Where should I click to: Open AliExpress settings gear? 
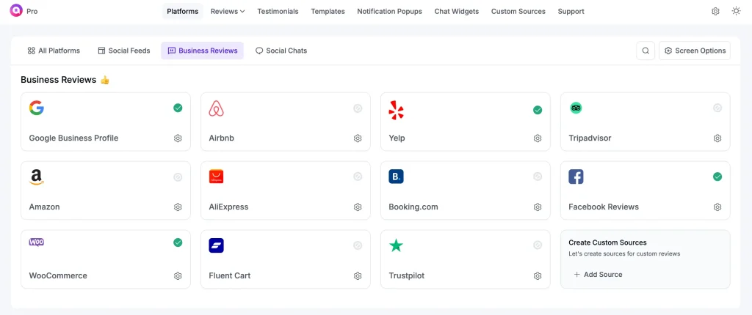coord(358,207)
